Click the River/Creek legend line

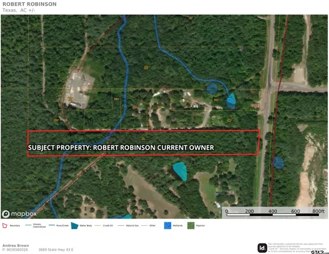point(51,226)
